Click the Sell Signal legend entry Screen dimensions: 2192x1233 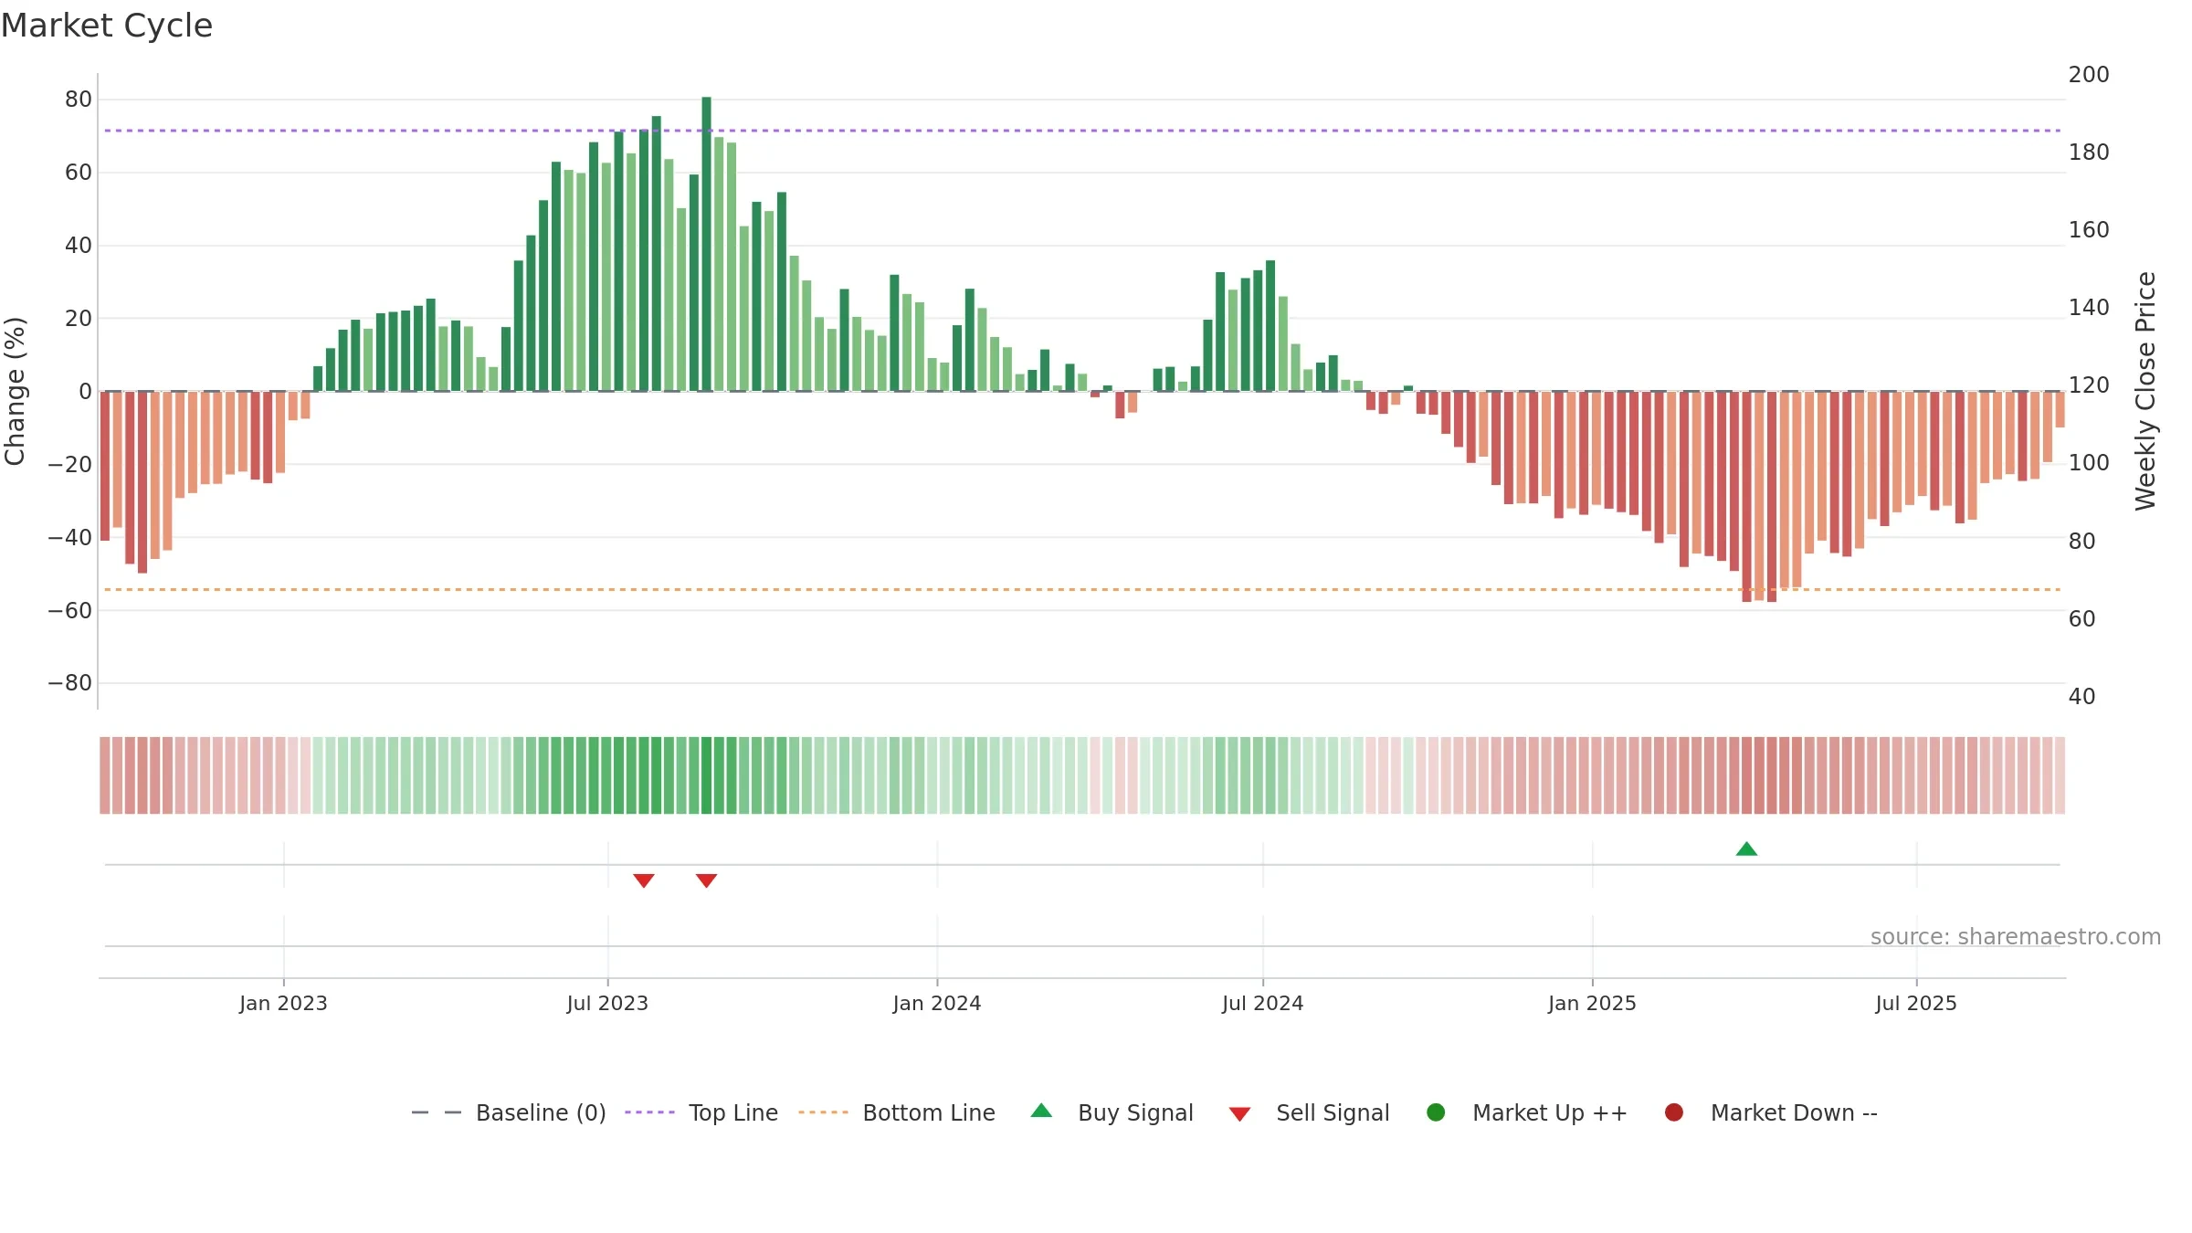pyautogui.click(x=1309, y=1112)
